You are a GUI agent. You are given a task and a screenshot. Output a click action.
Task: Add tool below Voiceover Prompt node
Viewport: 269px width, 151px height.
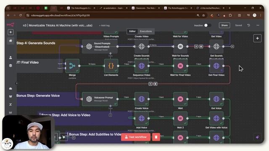pos(110,115)
